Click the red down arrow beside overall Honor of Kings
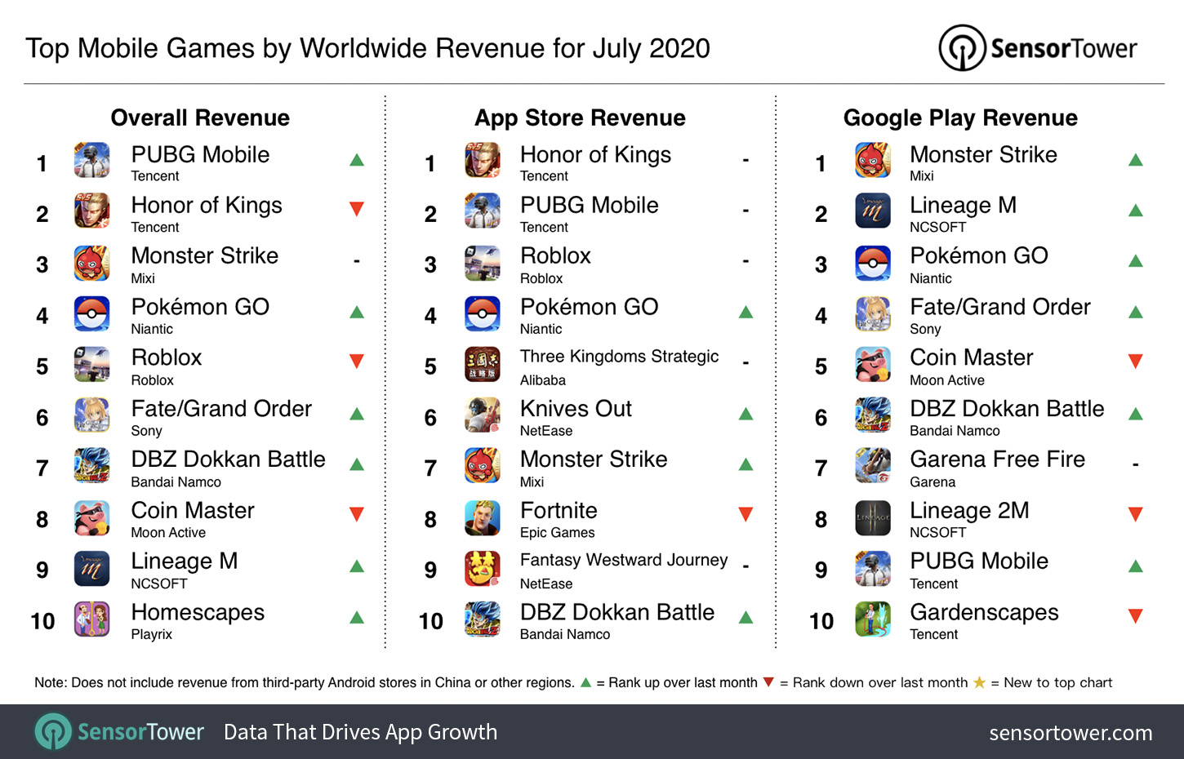This screenshot has width=1184, height=759. click(x=357, y=209)
